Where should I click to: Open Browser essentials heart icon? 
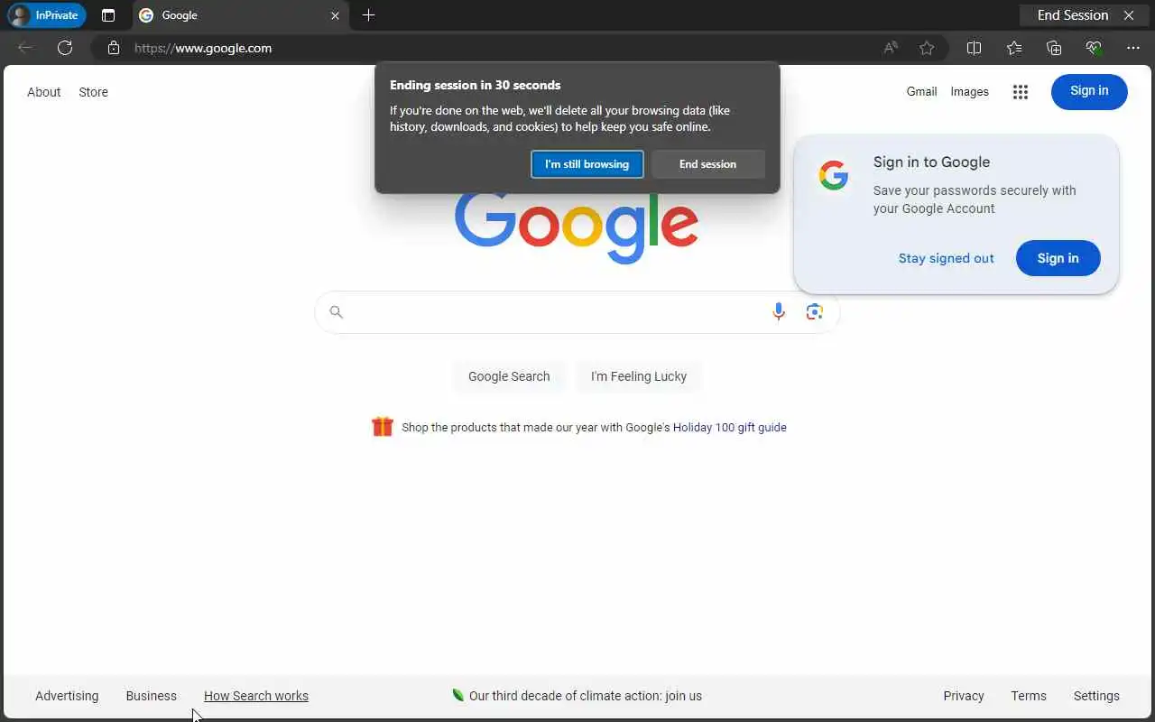[x=1094, y=48]
